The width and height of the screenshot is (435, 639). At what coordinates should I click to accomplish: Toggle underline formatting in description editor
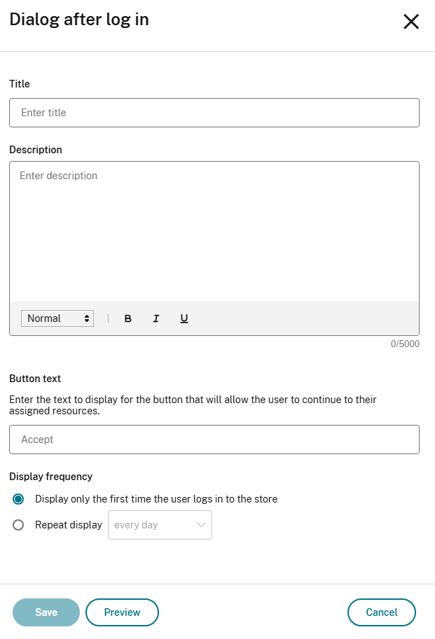point(184,318)
